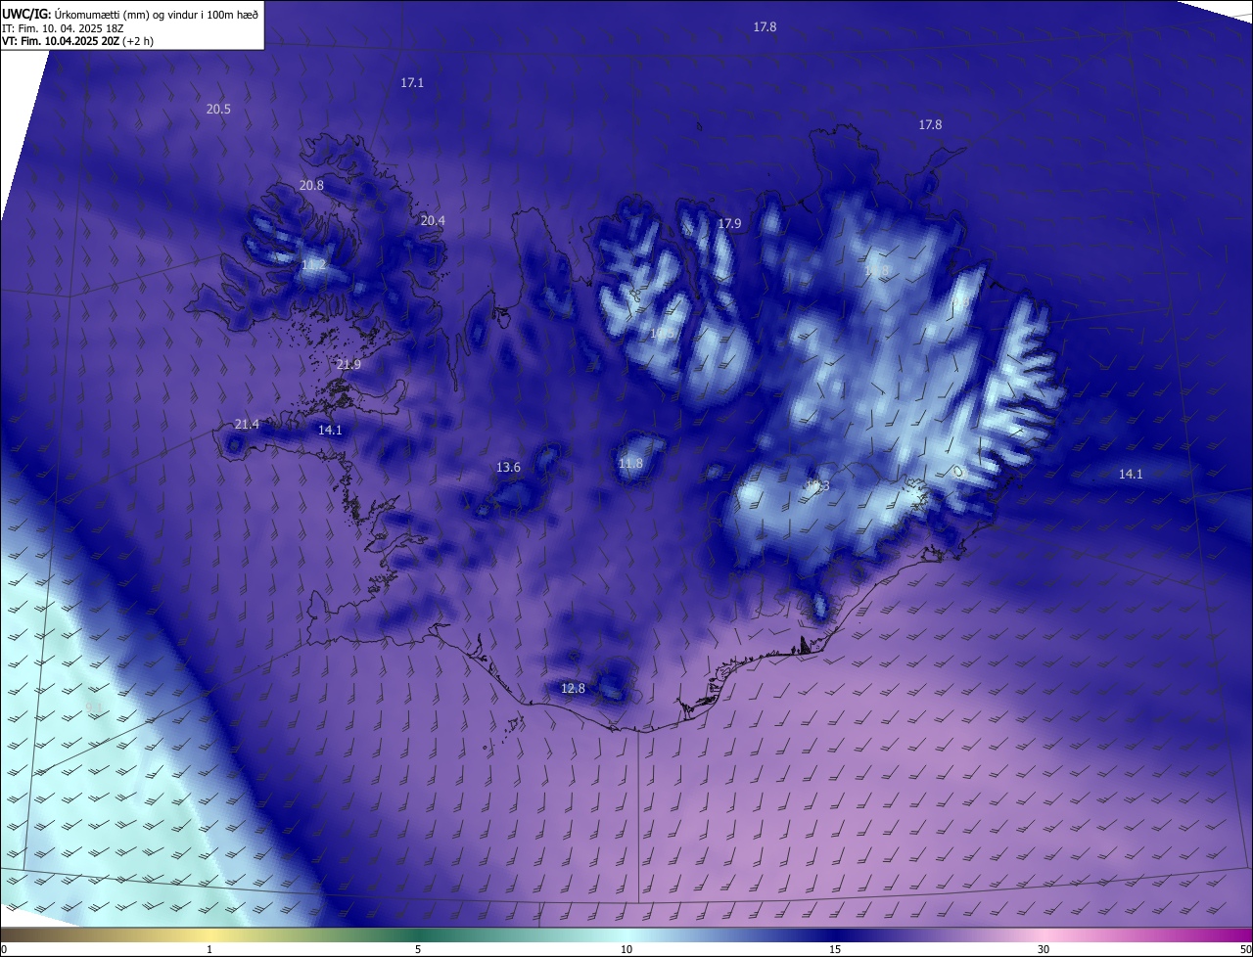
Task: Click the 17.8 value off the northeast coast
Action: point(930,125)
